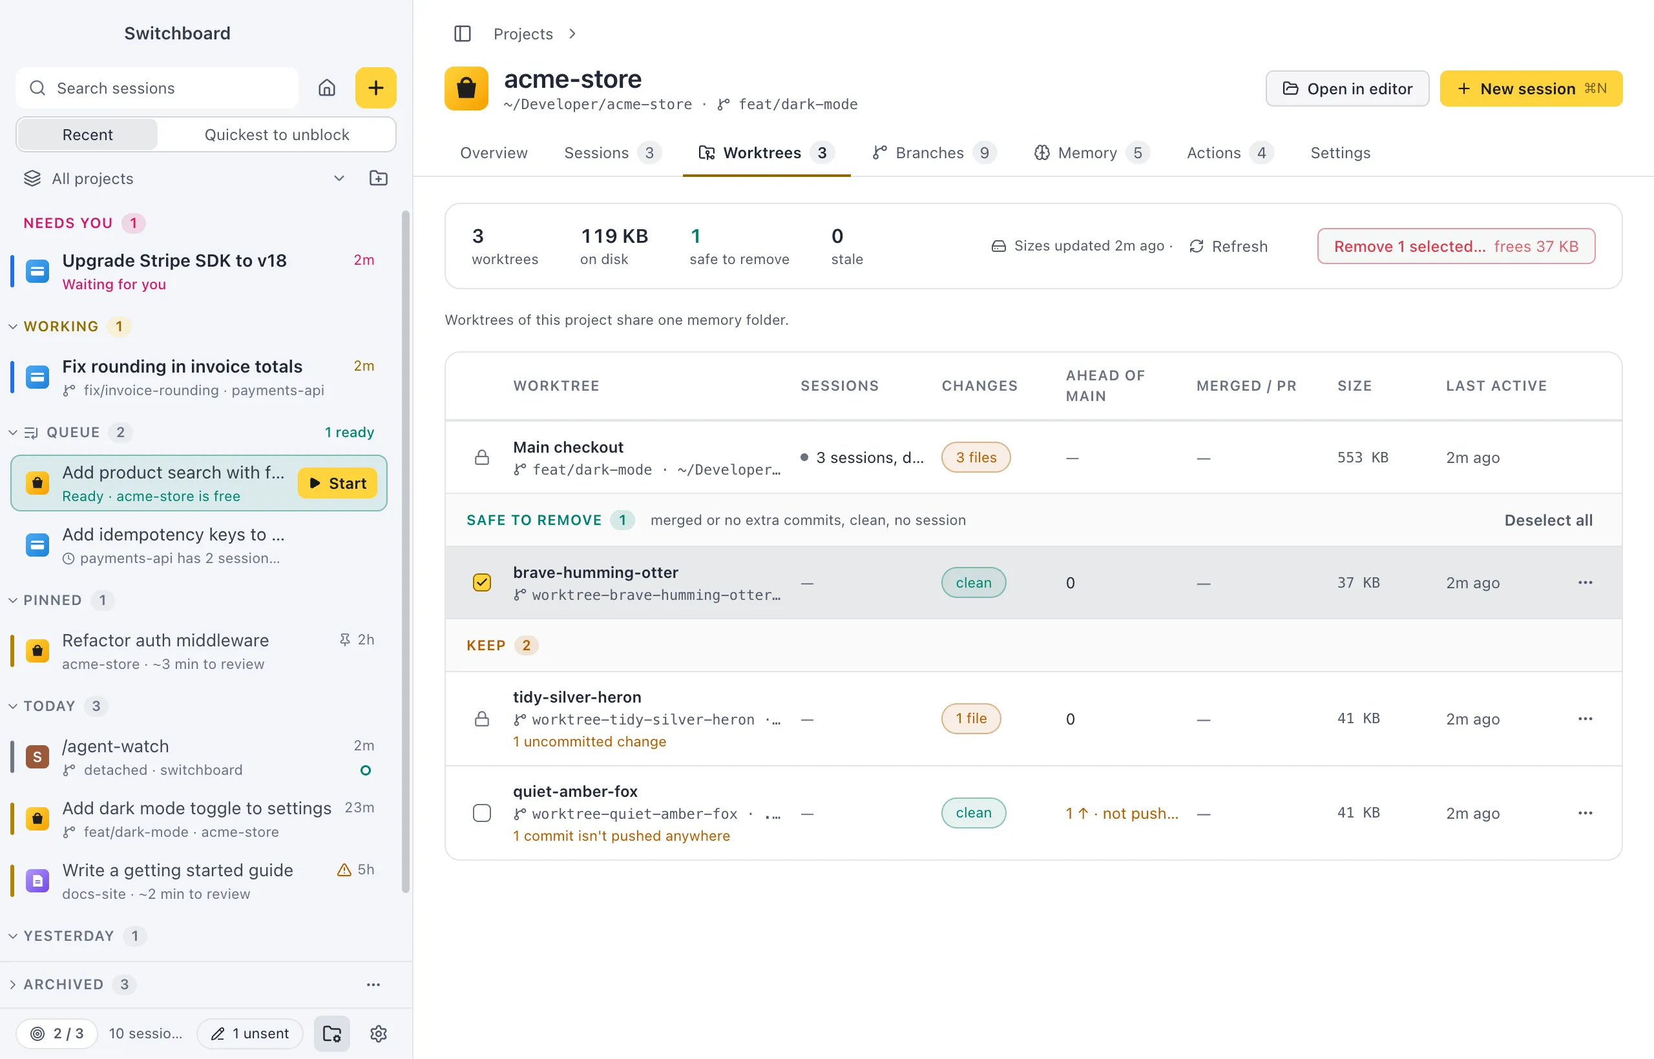Click the 2 / 3 target indicator
This screenshot has width=1654, height=1059.
click(x=56, y=1034)
